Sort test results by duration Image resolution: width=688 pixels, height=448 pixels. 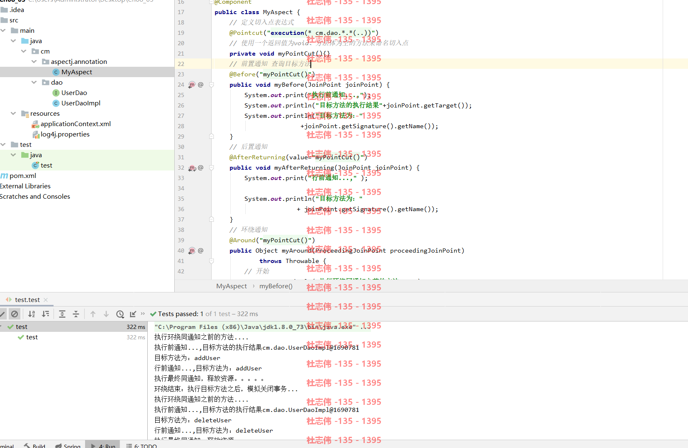[46, 314]
